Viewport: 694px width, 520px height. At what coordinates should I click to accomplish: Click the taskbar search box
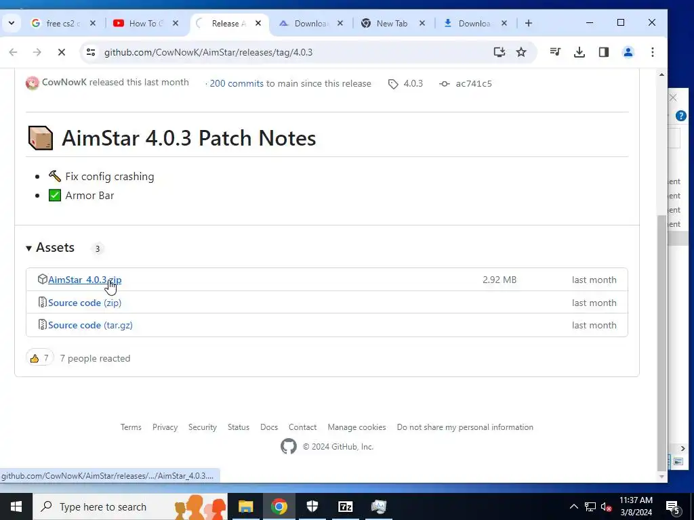pos(130,506)
